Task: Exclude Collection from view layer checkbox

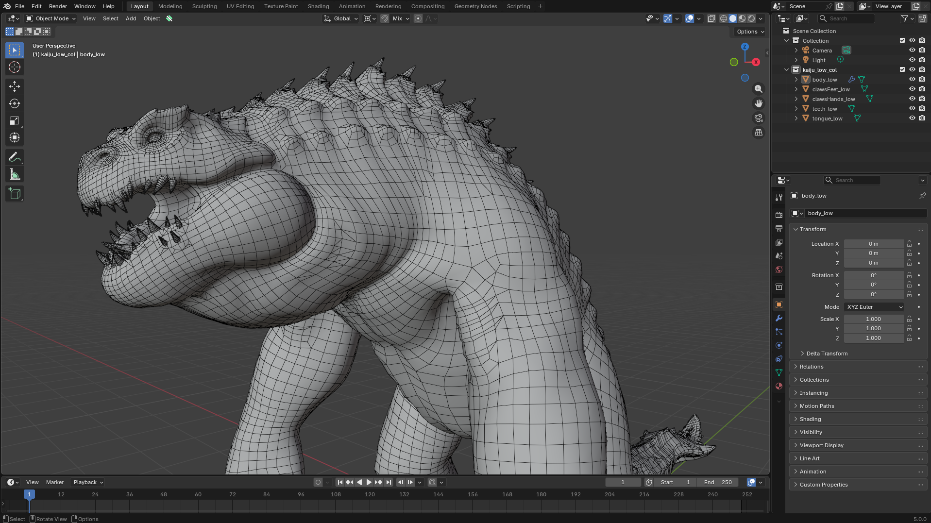Action: [x=902, y=41]
